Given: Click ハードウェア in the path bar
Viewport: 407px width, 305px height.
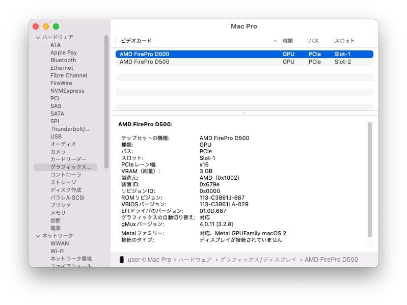Looking at the screenshot, I should 195,260.
